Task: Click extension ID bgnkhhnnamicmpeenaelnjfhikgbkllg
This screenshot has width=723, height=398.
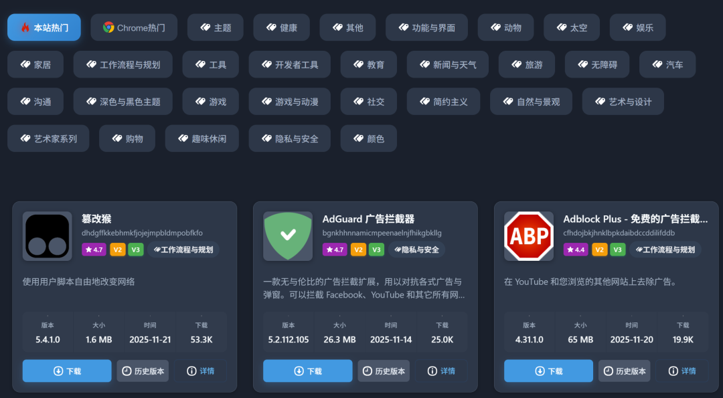Action: [x=382, y=233]
